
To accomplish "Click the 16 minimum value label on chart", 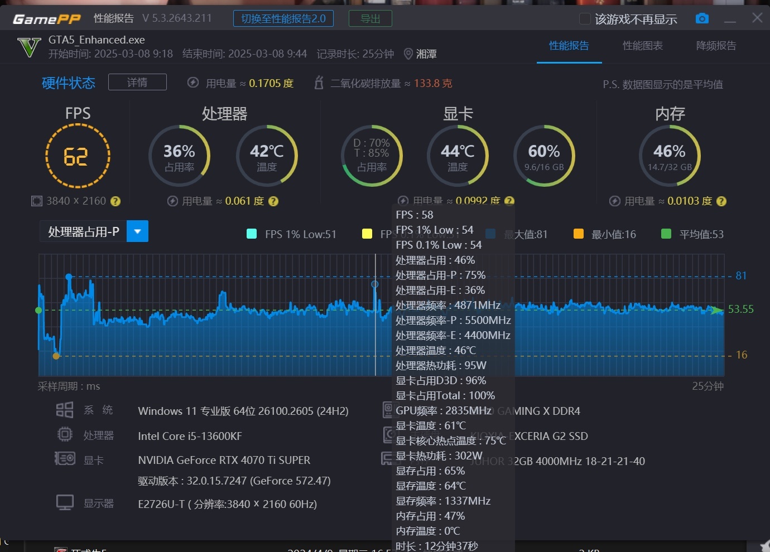I will point(742,355).
